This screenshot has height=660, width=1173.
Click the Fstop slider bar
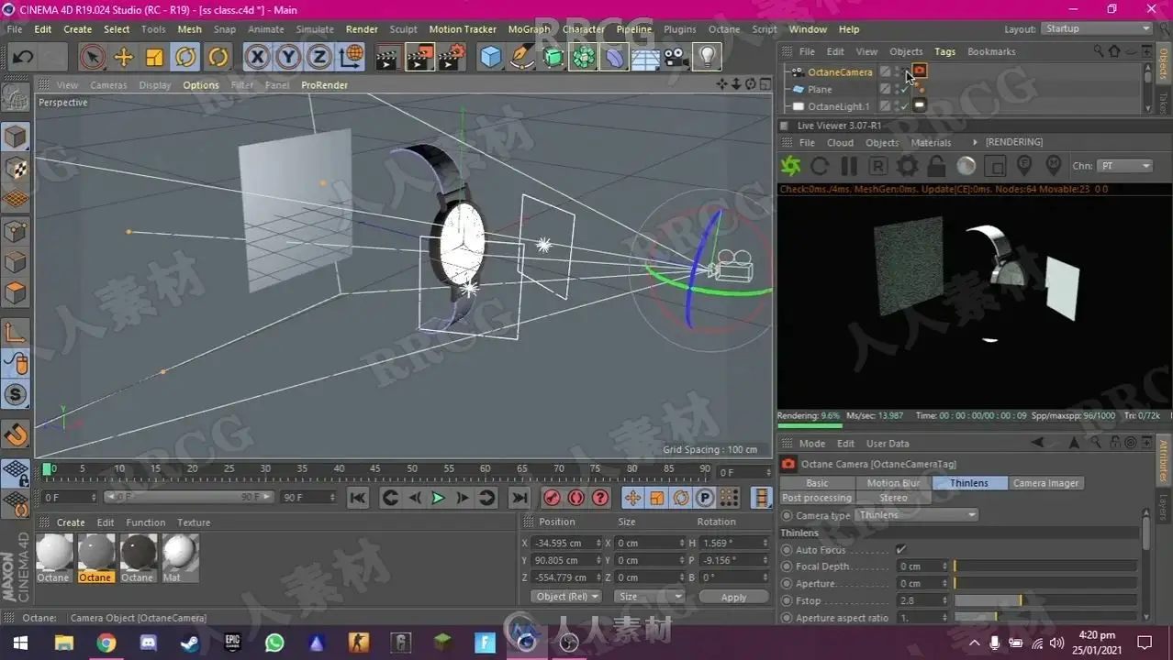click(x=1045, y=600)
